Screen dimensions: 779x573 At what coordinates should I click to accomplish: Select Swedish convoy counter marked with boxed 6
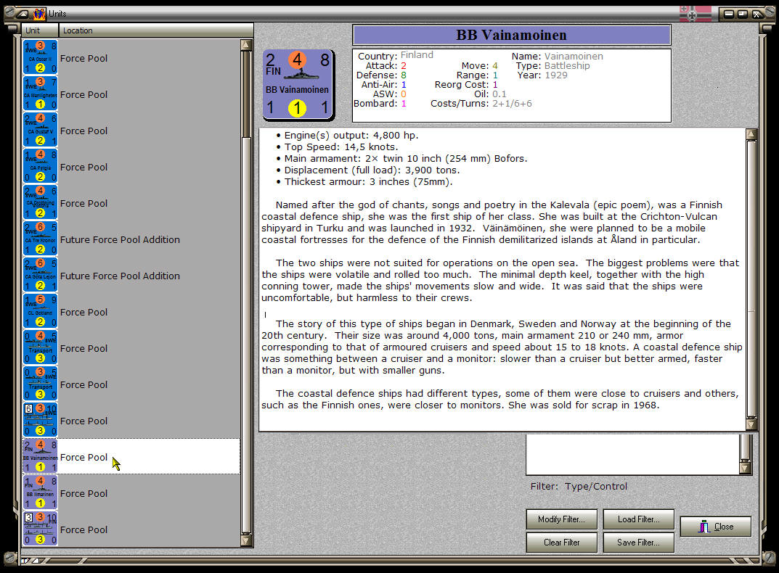pos(40,420)
